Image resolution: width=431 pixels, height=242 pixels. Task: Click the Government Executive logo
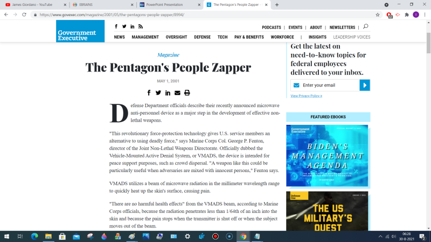click(x=80, y=31)
